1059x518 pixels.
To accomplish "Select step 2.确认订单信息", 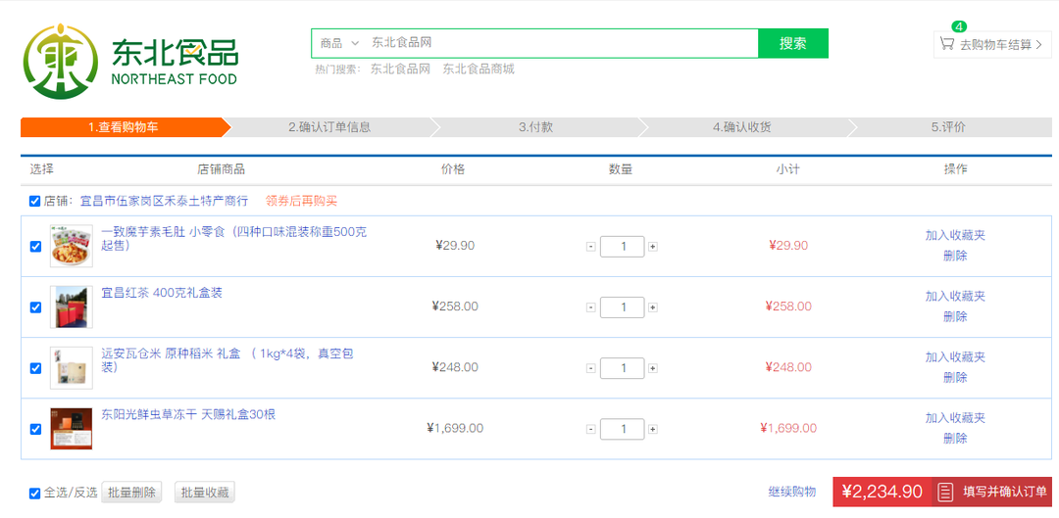I will 329,127.
